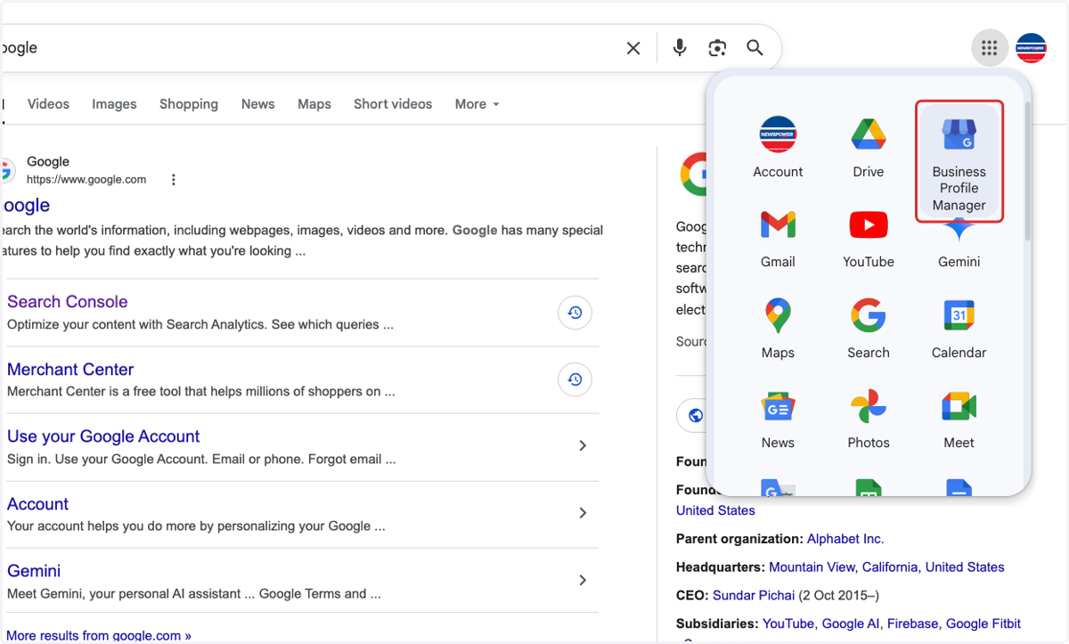Click the magnifying glass search icon

pyautogui.click(x=755, y=48)
